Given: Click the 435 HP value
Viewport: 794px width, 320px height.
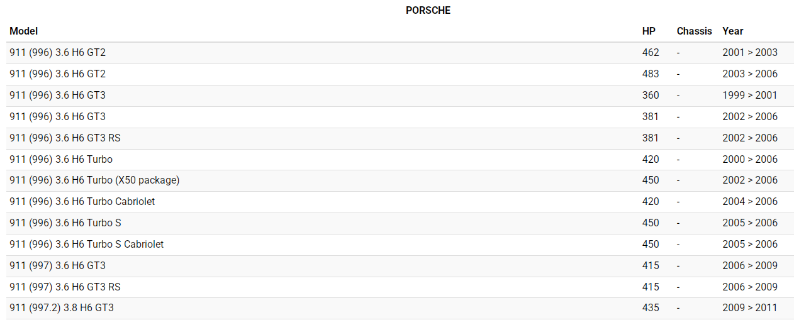Looking at the screenshot, I should [651, 308].
